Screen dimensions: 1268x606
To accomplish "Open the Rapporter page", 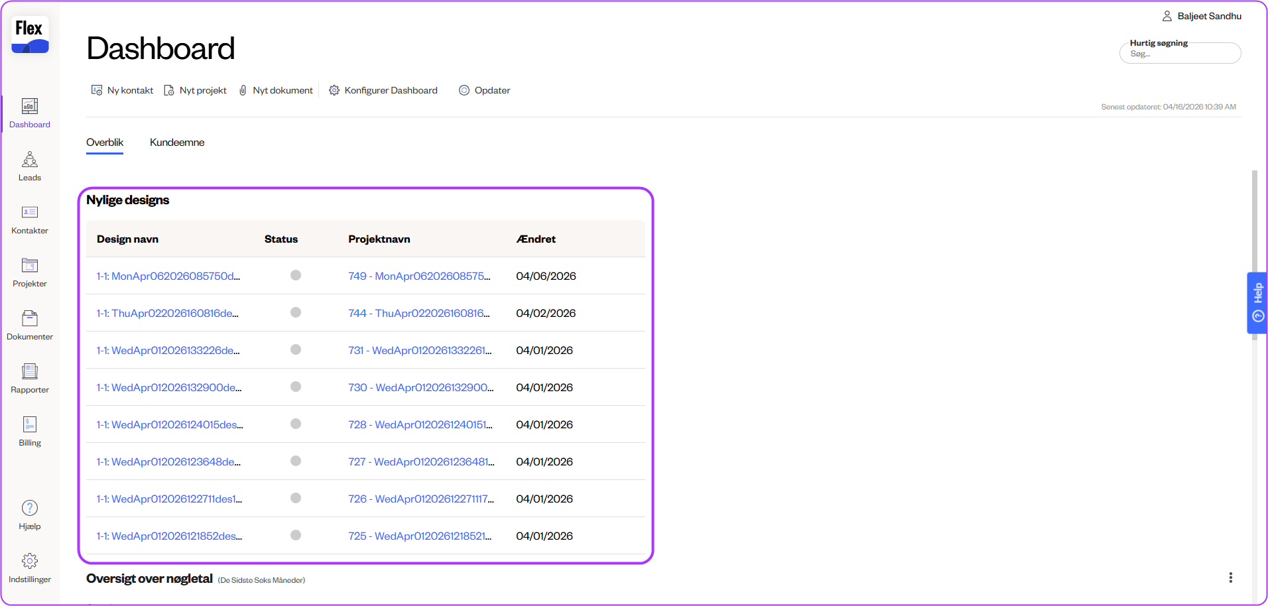I will (x=30, y=378).
